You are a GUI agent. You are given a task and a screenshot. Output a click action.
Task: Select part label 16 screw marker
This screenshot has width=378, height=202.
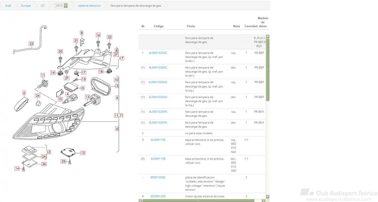coord(98,35)
